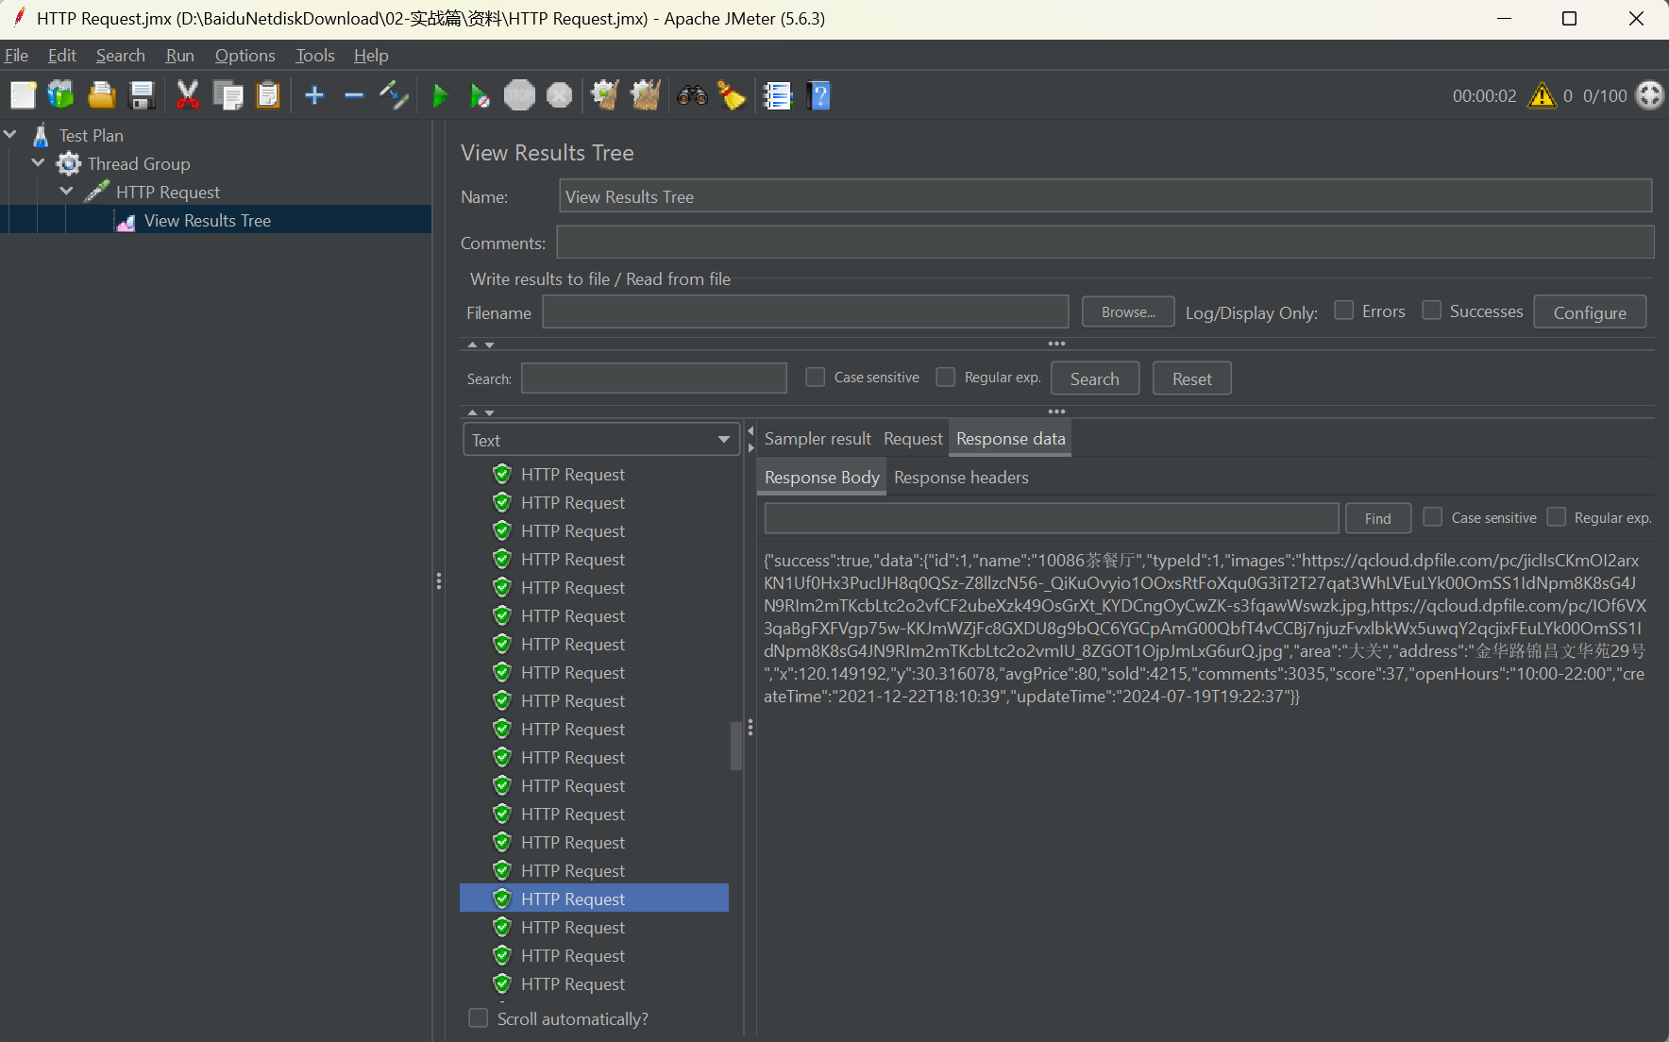Click the Filename input field

click(x=805, y=312)
